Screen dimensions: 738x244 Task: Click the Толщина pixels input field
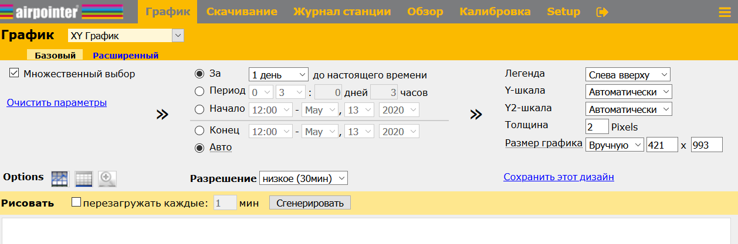click(597, 127)
